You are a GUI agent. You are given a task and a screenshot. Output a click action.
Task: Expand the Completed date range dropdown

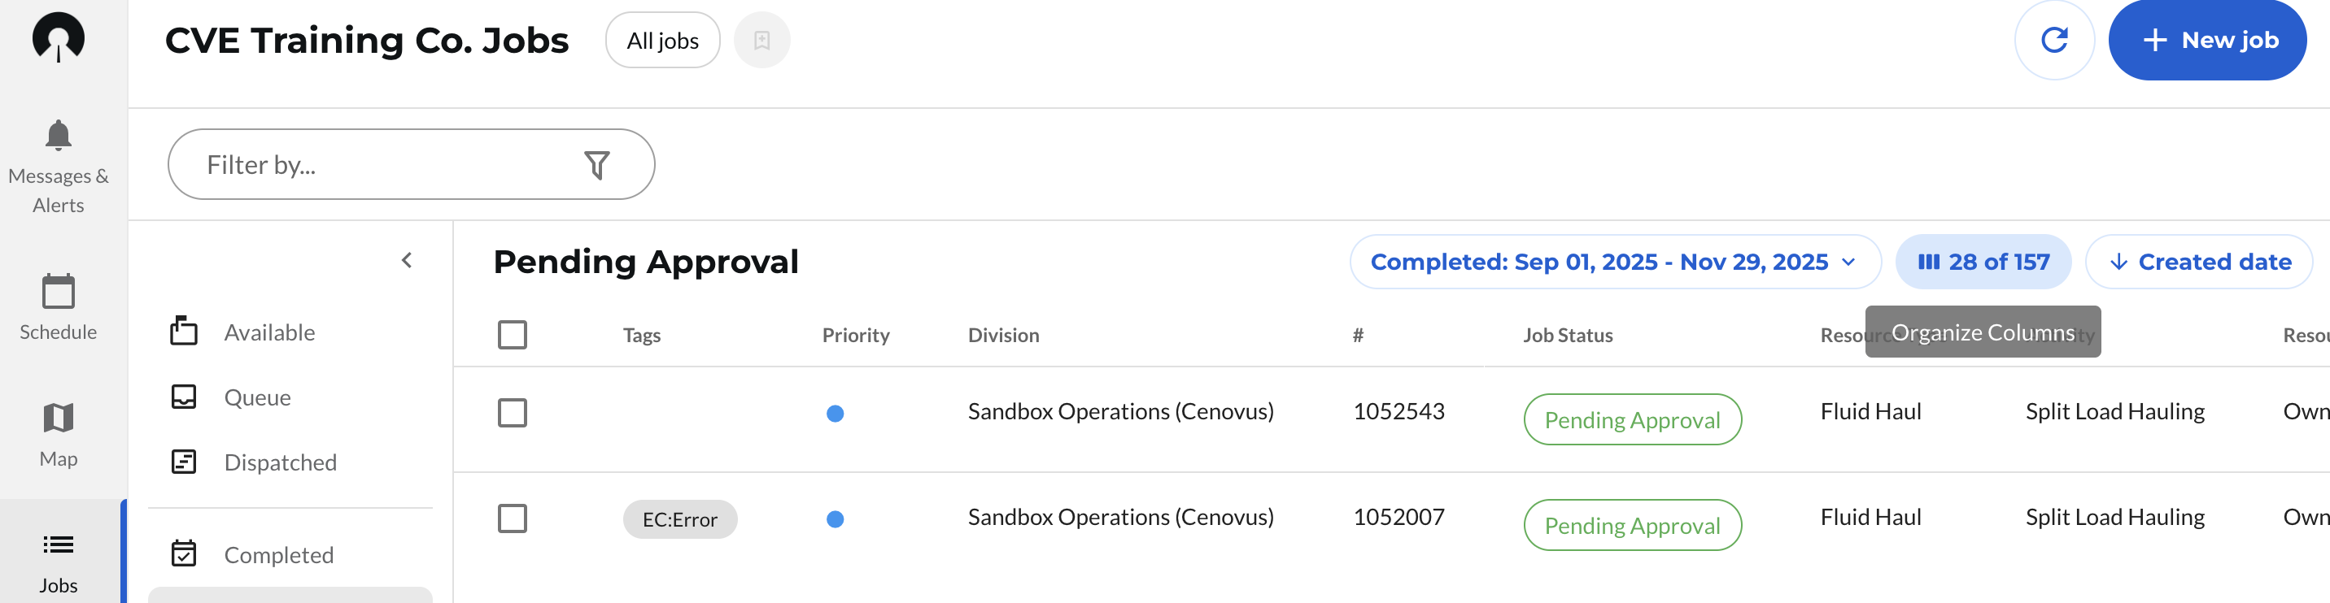1615,262
